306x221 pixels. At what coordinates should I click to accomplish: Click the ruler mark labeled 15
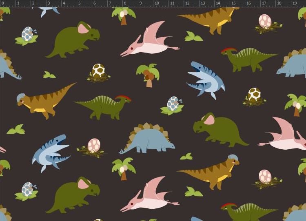pyautogui.click(x=234, y=3)
